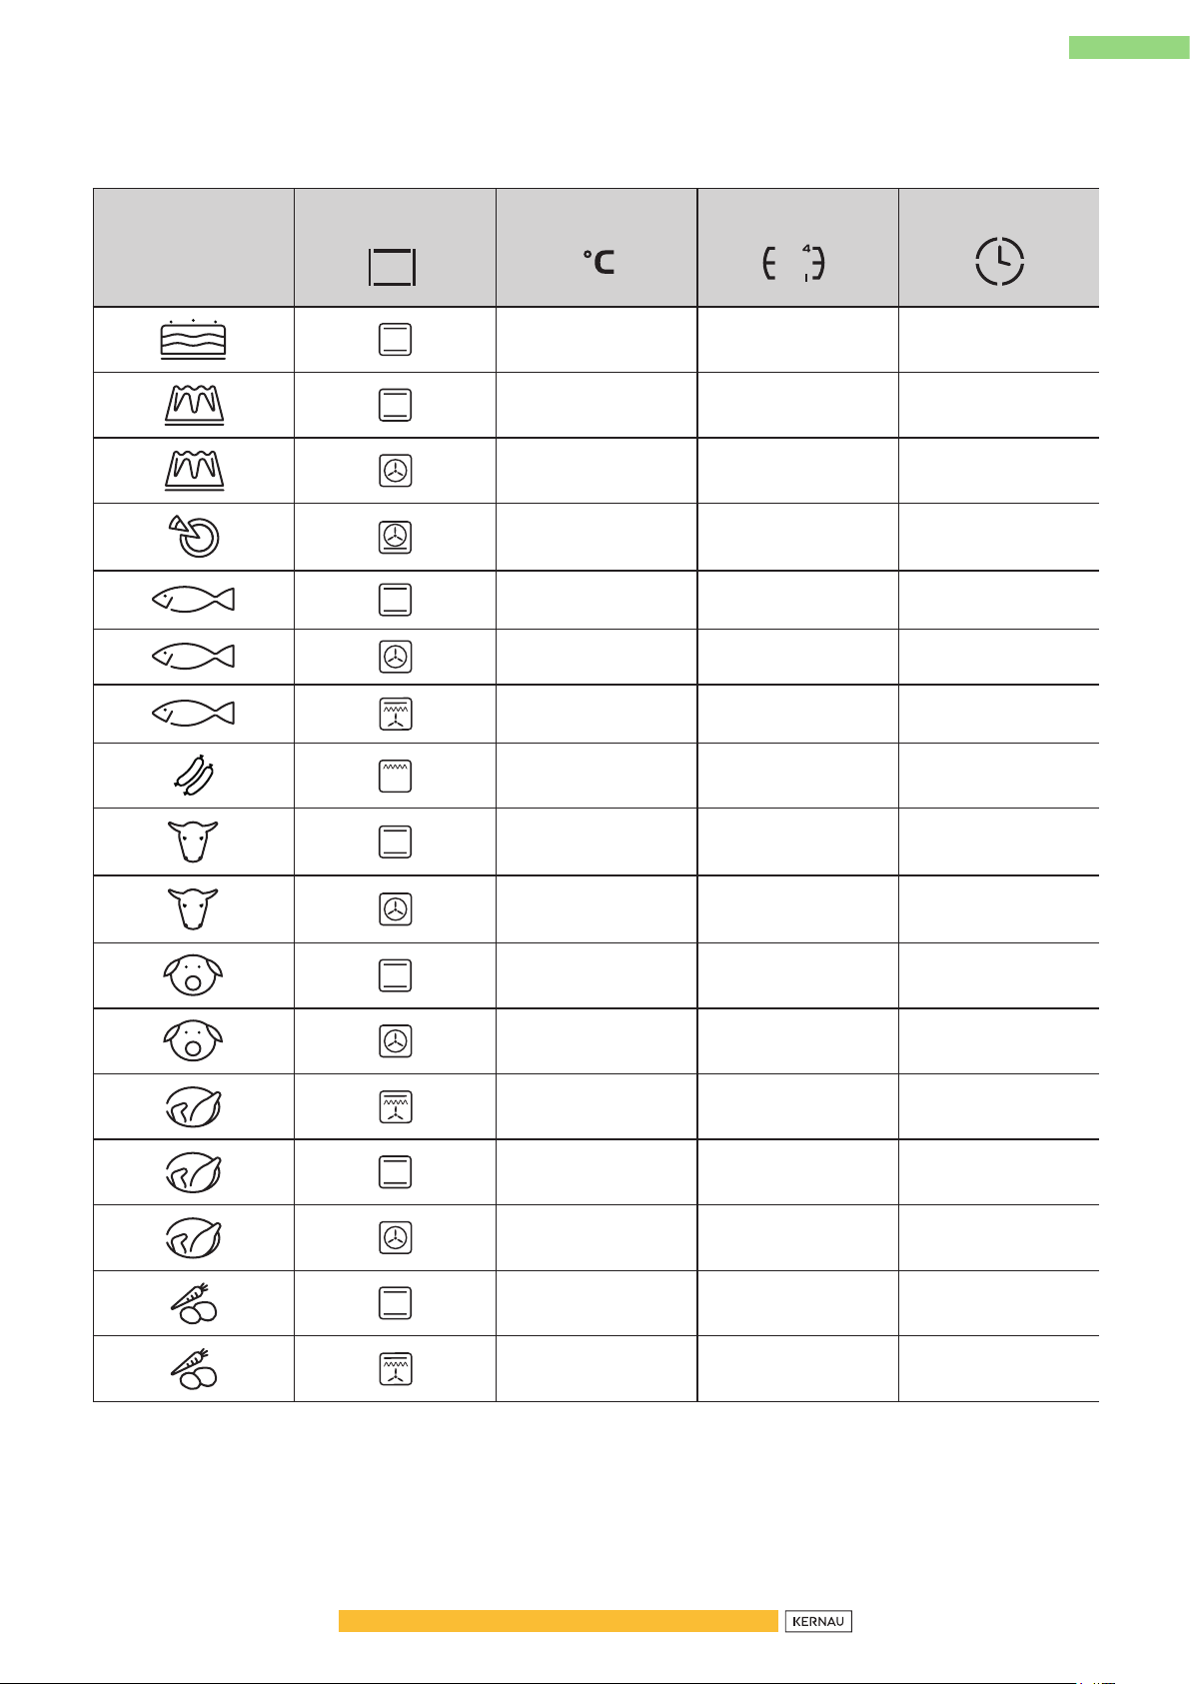Click the sausages icon

(x=193, y=775)
